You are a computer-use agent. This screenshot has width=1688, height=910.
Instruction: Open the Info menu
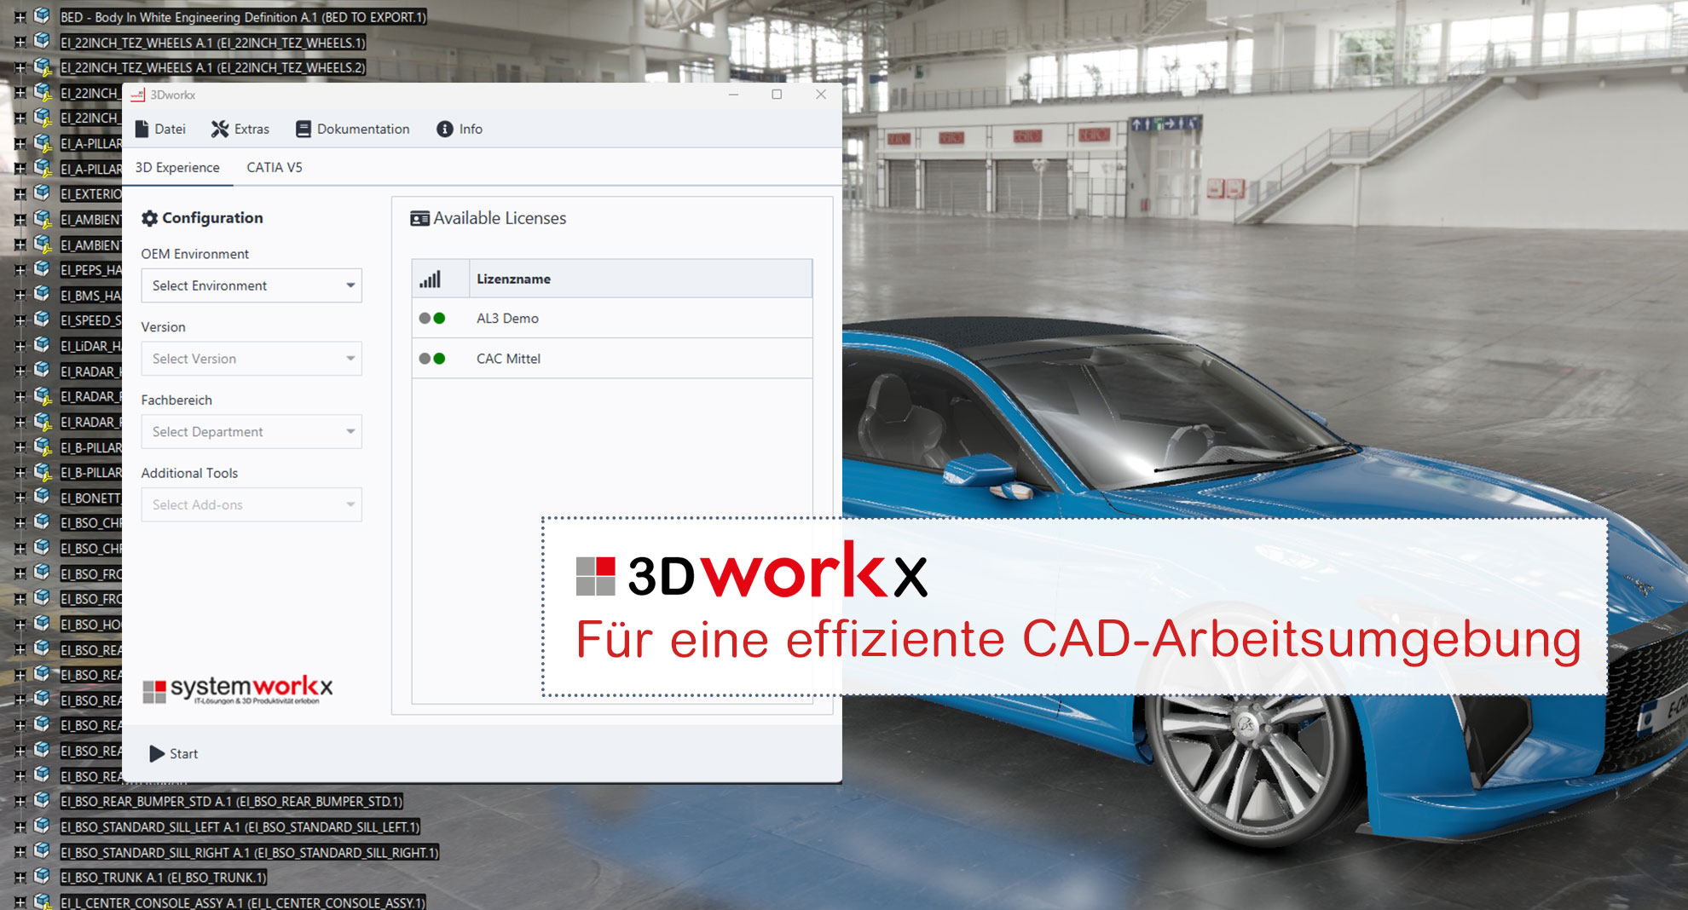click(460, 129)
